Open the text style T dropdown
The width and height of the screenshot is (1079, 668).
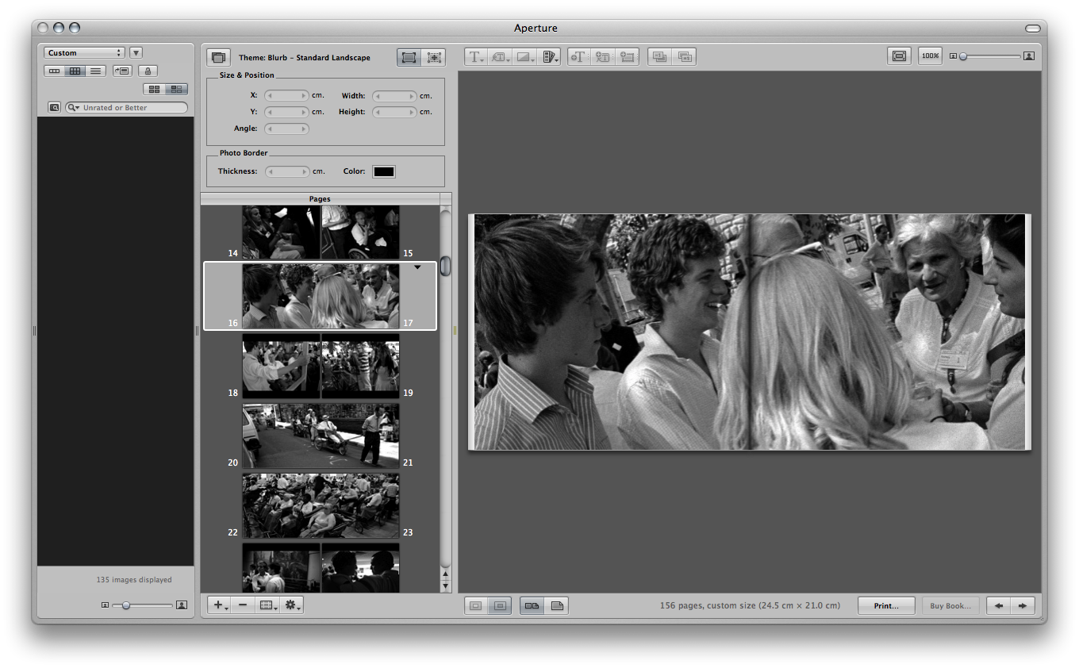(x=476, y=57)
